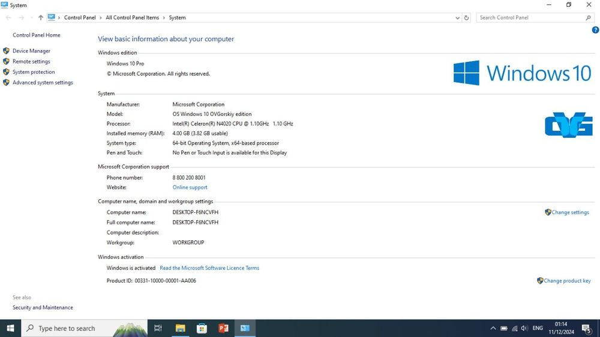This screenshot has width=600, height=337.
Task: Click the volume speaker icon
Action: tap(524, 328)
